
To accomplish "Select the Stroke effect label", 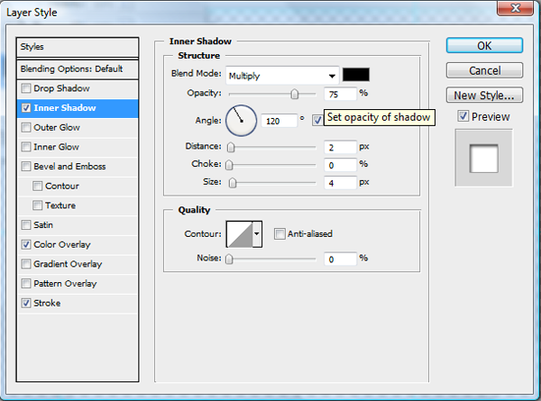I will tap(47, 303).
